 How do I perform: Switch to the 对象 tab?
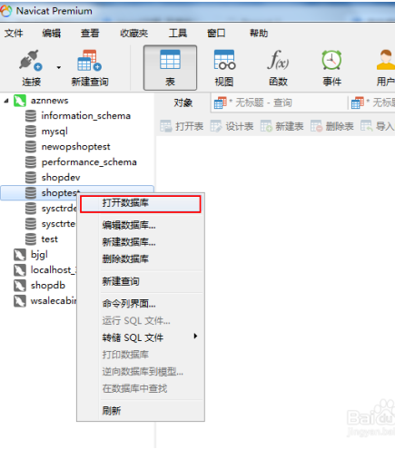[x=183, y=103]
